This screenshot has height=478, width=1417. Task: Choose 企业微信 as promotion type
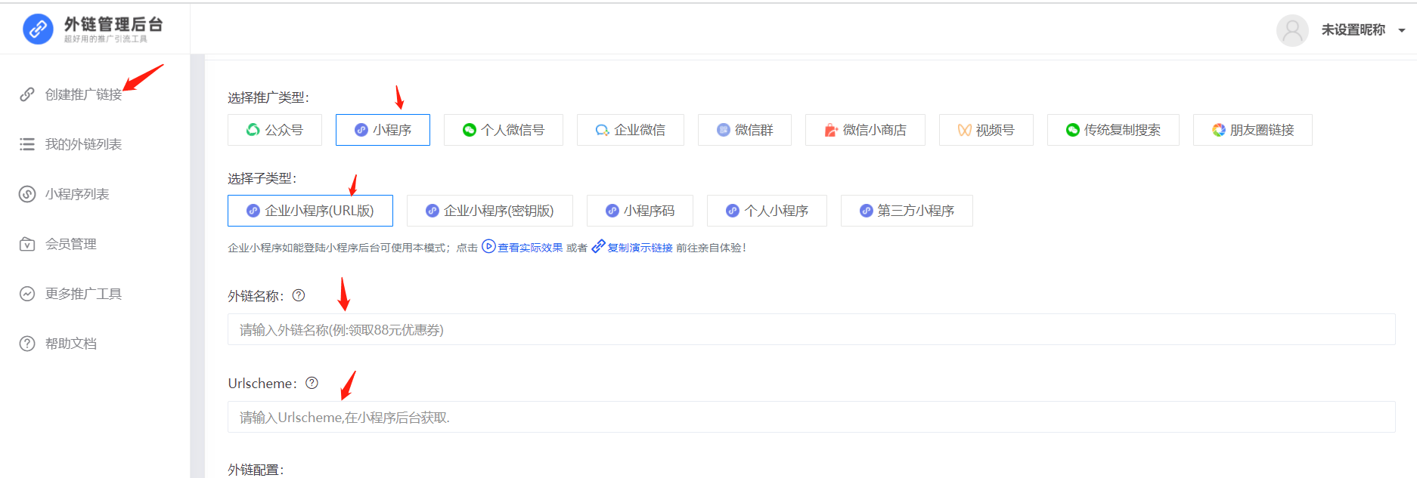coord(631,130)
